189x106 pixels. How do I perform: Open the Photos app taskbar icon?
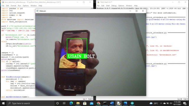tap(126, 103)
